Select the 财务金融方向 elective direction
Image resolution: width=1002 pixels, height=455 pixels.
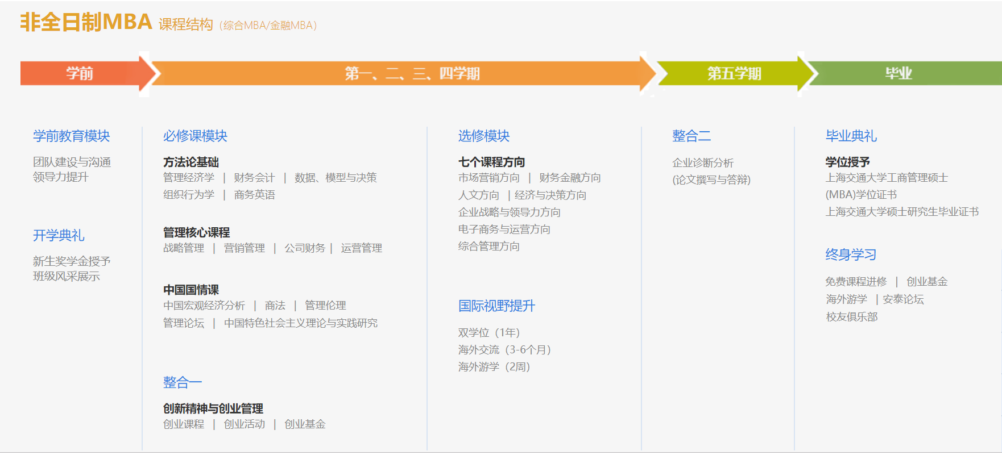click(x=570, y=178)
